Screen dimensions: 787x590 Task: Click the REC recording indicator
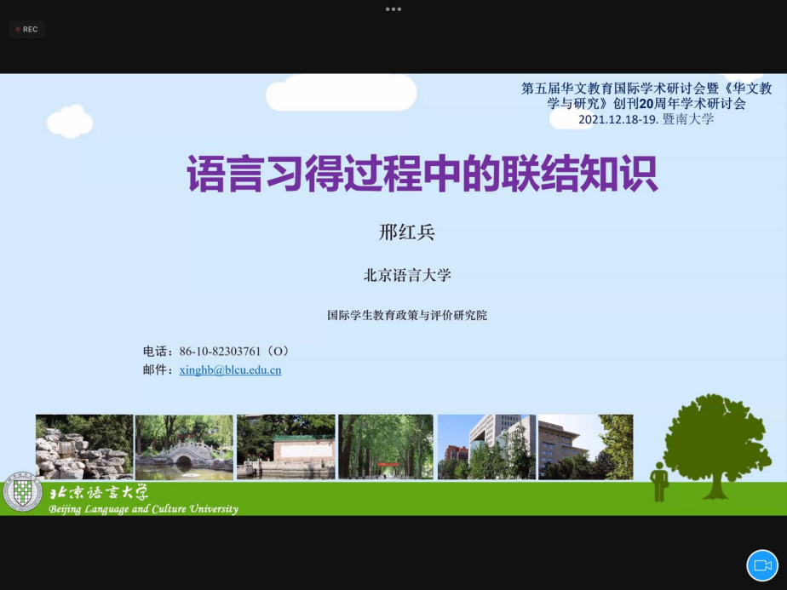(26, 29)
